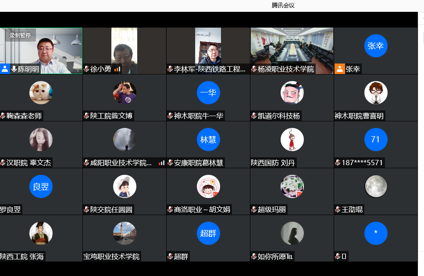Click the 宝鸡职业技术学院 name label
Screen dimensions: 424x276
click(x=111, y=256)
